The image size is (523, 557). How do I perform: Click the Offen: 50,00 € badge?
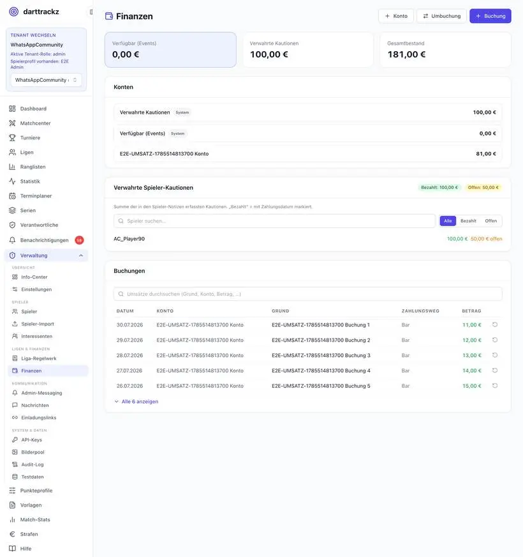click(483, 188)
